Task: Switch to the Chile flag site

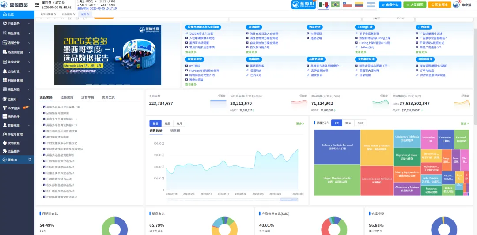Action: pos(348,4)
